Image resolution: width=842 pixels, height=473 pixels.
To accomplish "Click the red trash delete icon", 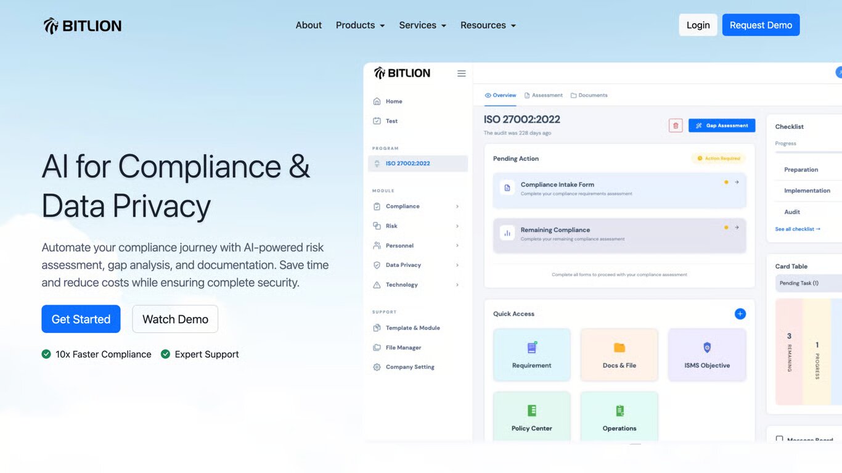I will click(676, 125).
